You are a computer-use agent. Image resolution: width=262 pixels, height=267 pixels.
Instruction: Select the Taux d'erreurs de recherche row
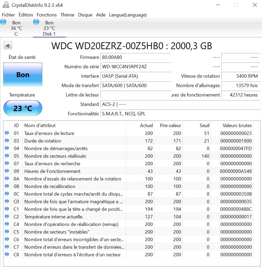128,163
